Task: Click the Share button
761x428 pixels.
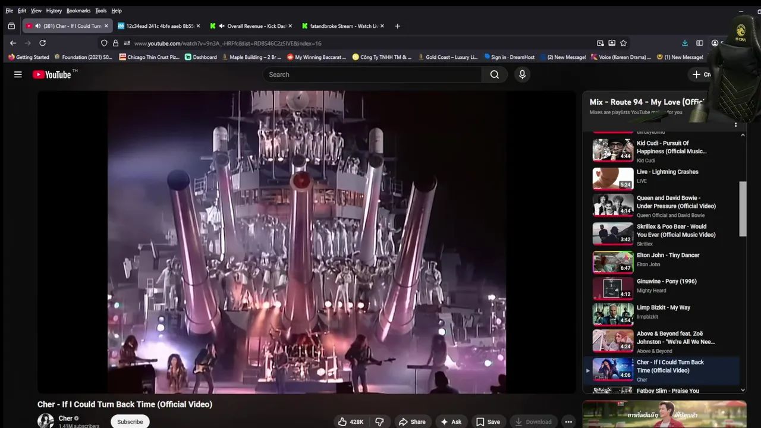Action: click(x=412, y=421)
